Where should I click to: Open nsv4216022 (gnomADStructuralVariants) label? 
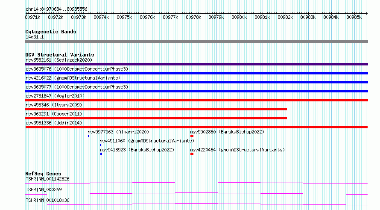tap(73, 78)
